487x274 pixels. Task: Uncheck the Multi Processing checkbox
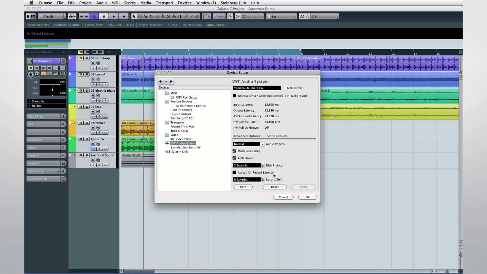(x=234, y=151)
